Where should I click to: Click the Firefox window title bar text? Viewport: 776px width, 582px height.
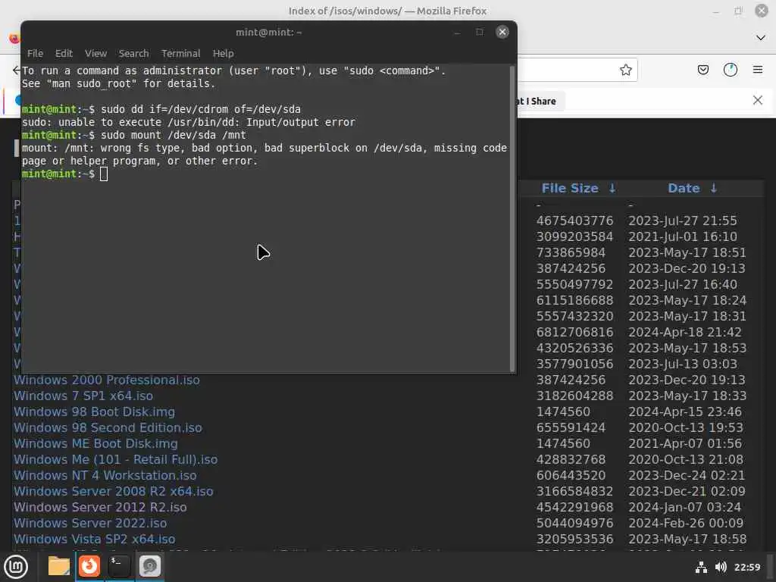coord(387,11)
